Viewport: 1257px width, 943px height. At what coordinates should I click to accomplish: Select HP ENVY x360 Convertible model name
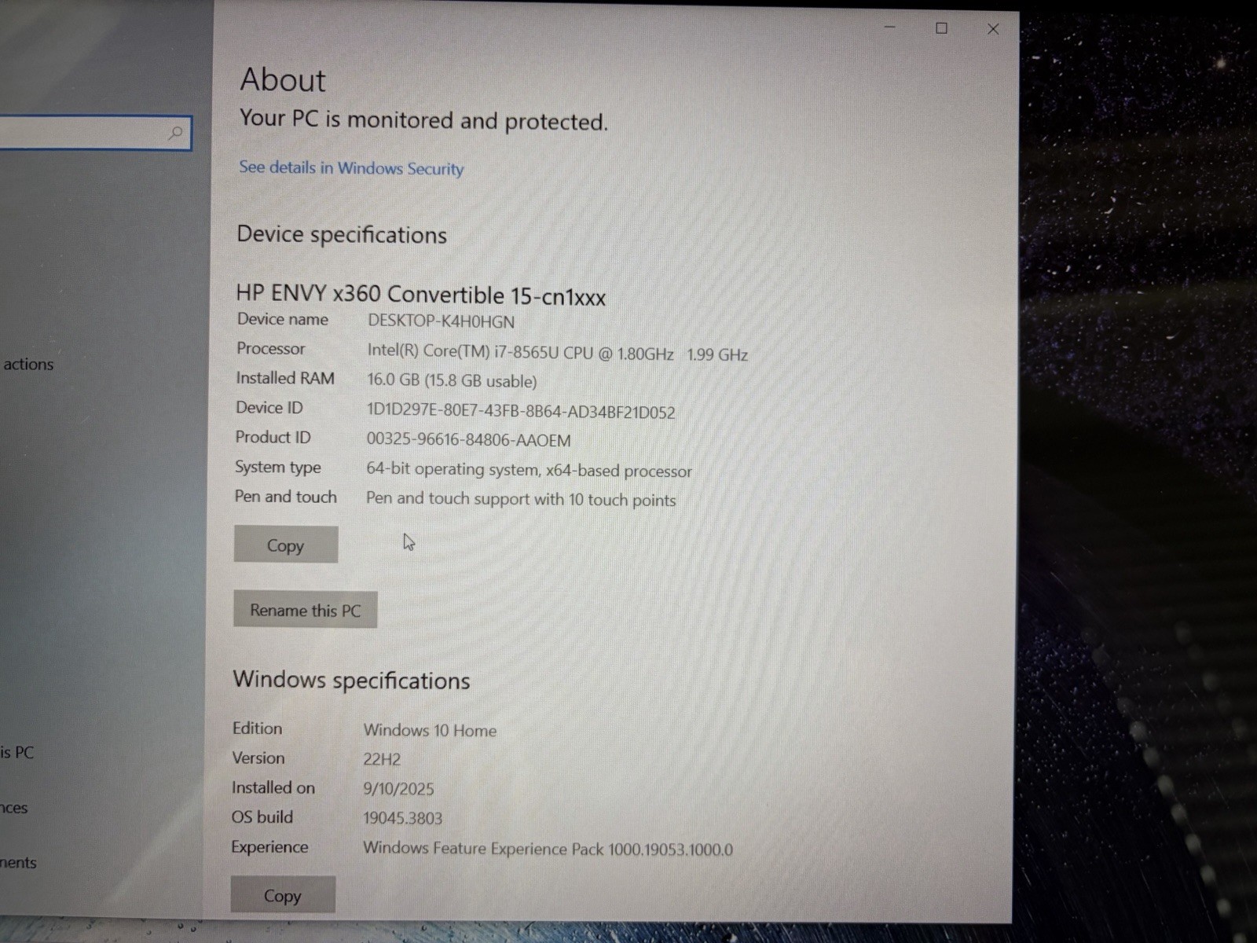coord(421,295)
